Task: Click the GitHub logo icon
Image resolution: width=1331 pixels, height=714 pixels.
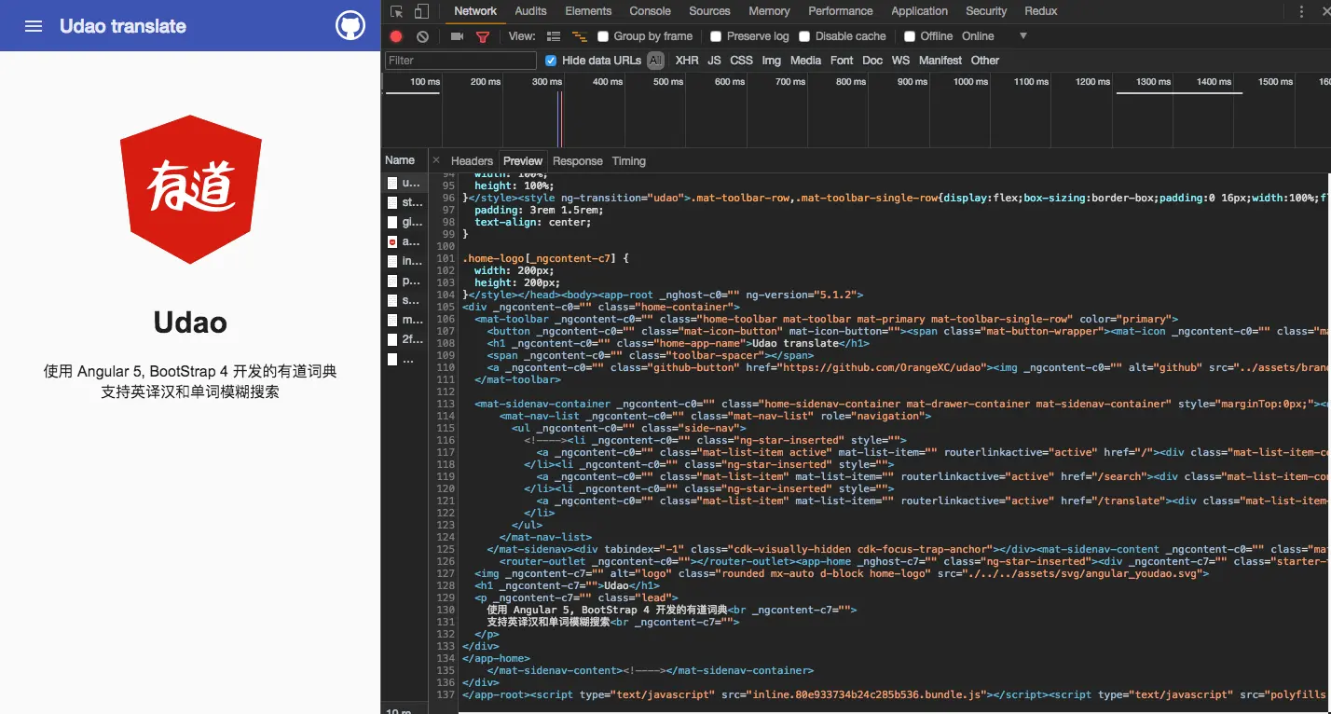Action: pos(350,26)
